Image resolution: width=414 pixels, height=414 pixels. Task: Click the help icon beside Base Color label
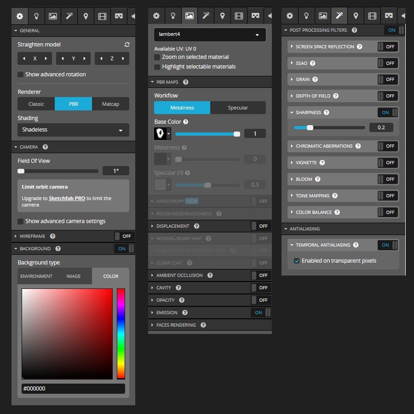(185, 122)
